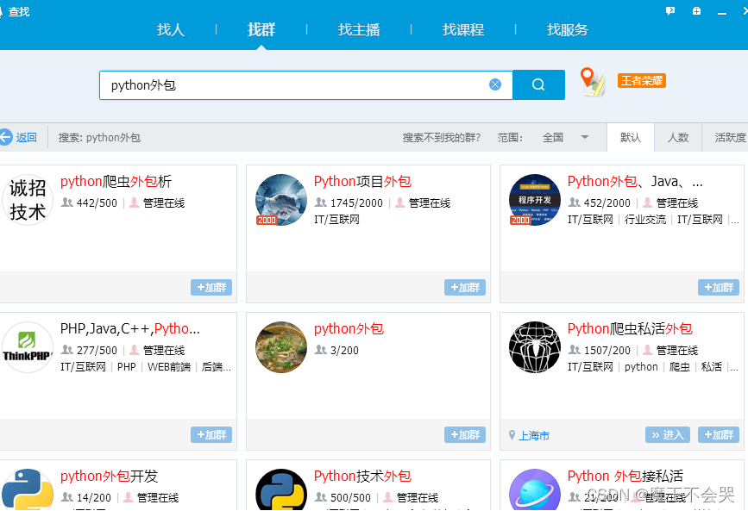Clear the search box text
This screenshot has width=748, height=511.
point(495,84)
